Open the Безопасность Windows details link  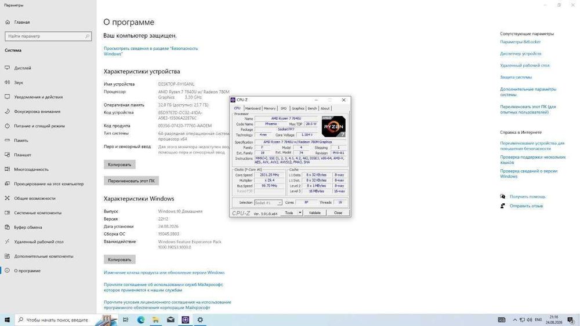click(x=151, y=51)
